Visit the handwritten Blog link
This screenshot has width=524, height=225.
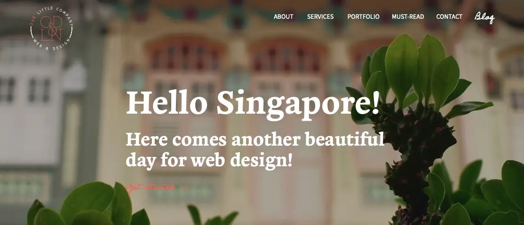(x=484, y=17)
